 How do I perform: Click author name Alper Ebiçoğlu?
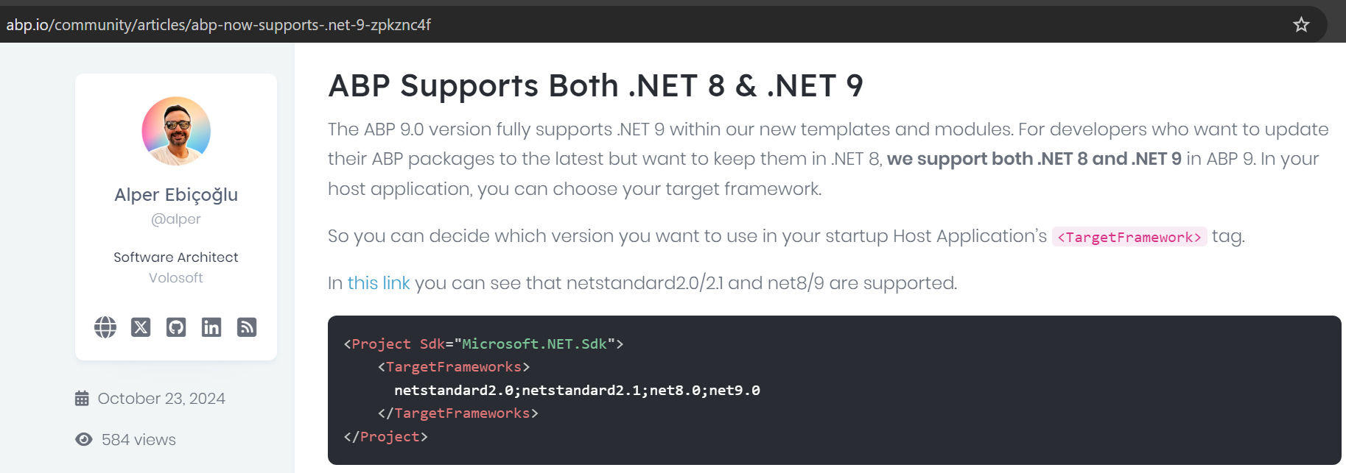[176, 195]
